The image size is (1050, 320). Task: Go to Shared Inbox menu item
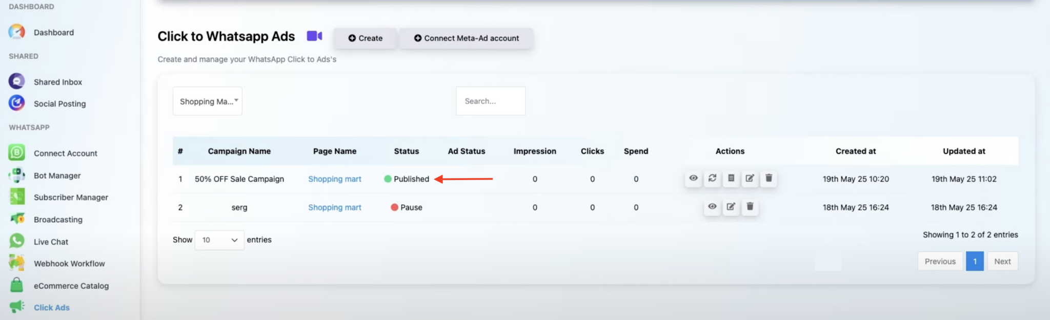pyautogui.click(x=58, y=82)
